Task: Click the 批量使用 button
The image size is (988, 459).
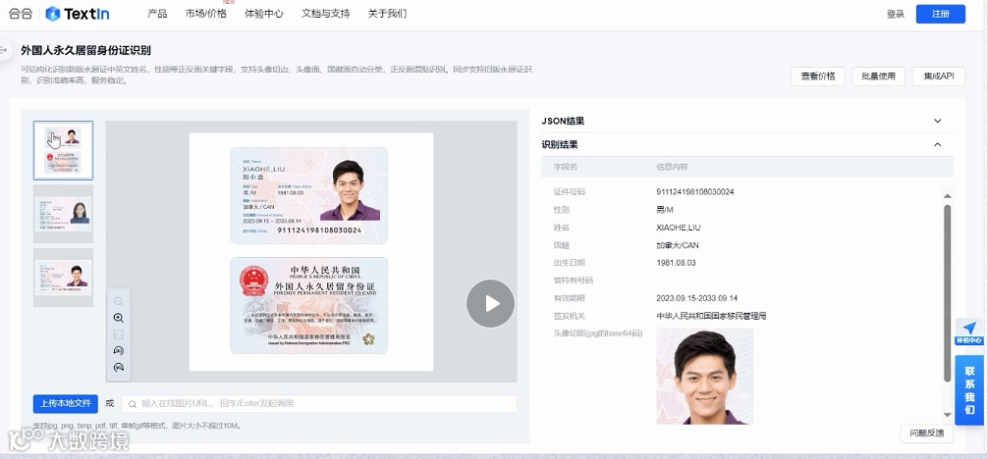Action: 878,76
